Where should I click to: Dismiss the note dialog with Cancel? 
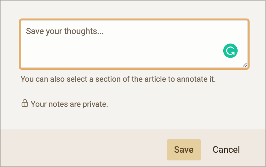point(226,150)
